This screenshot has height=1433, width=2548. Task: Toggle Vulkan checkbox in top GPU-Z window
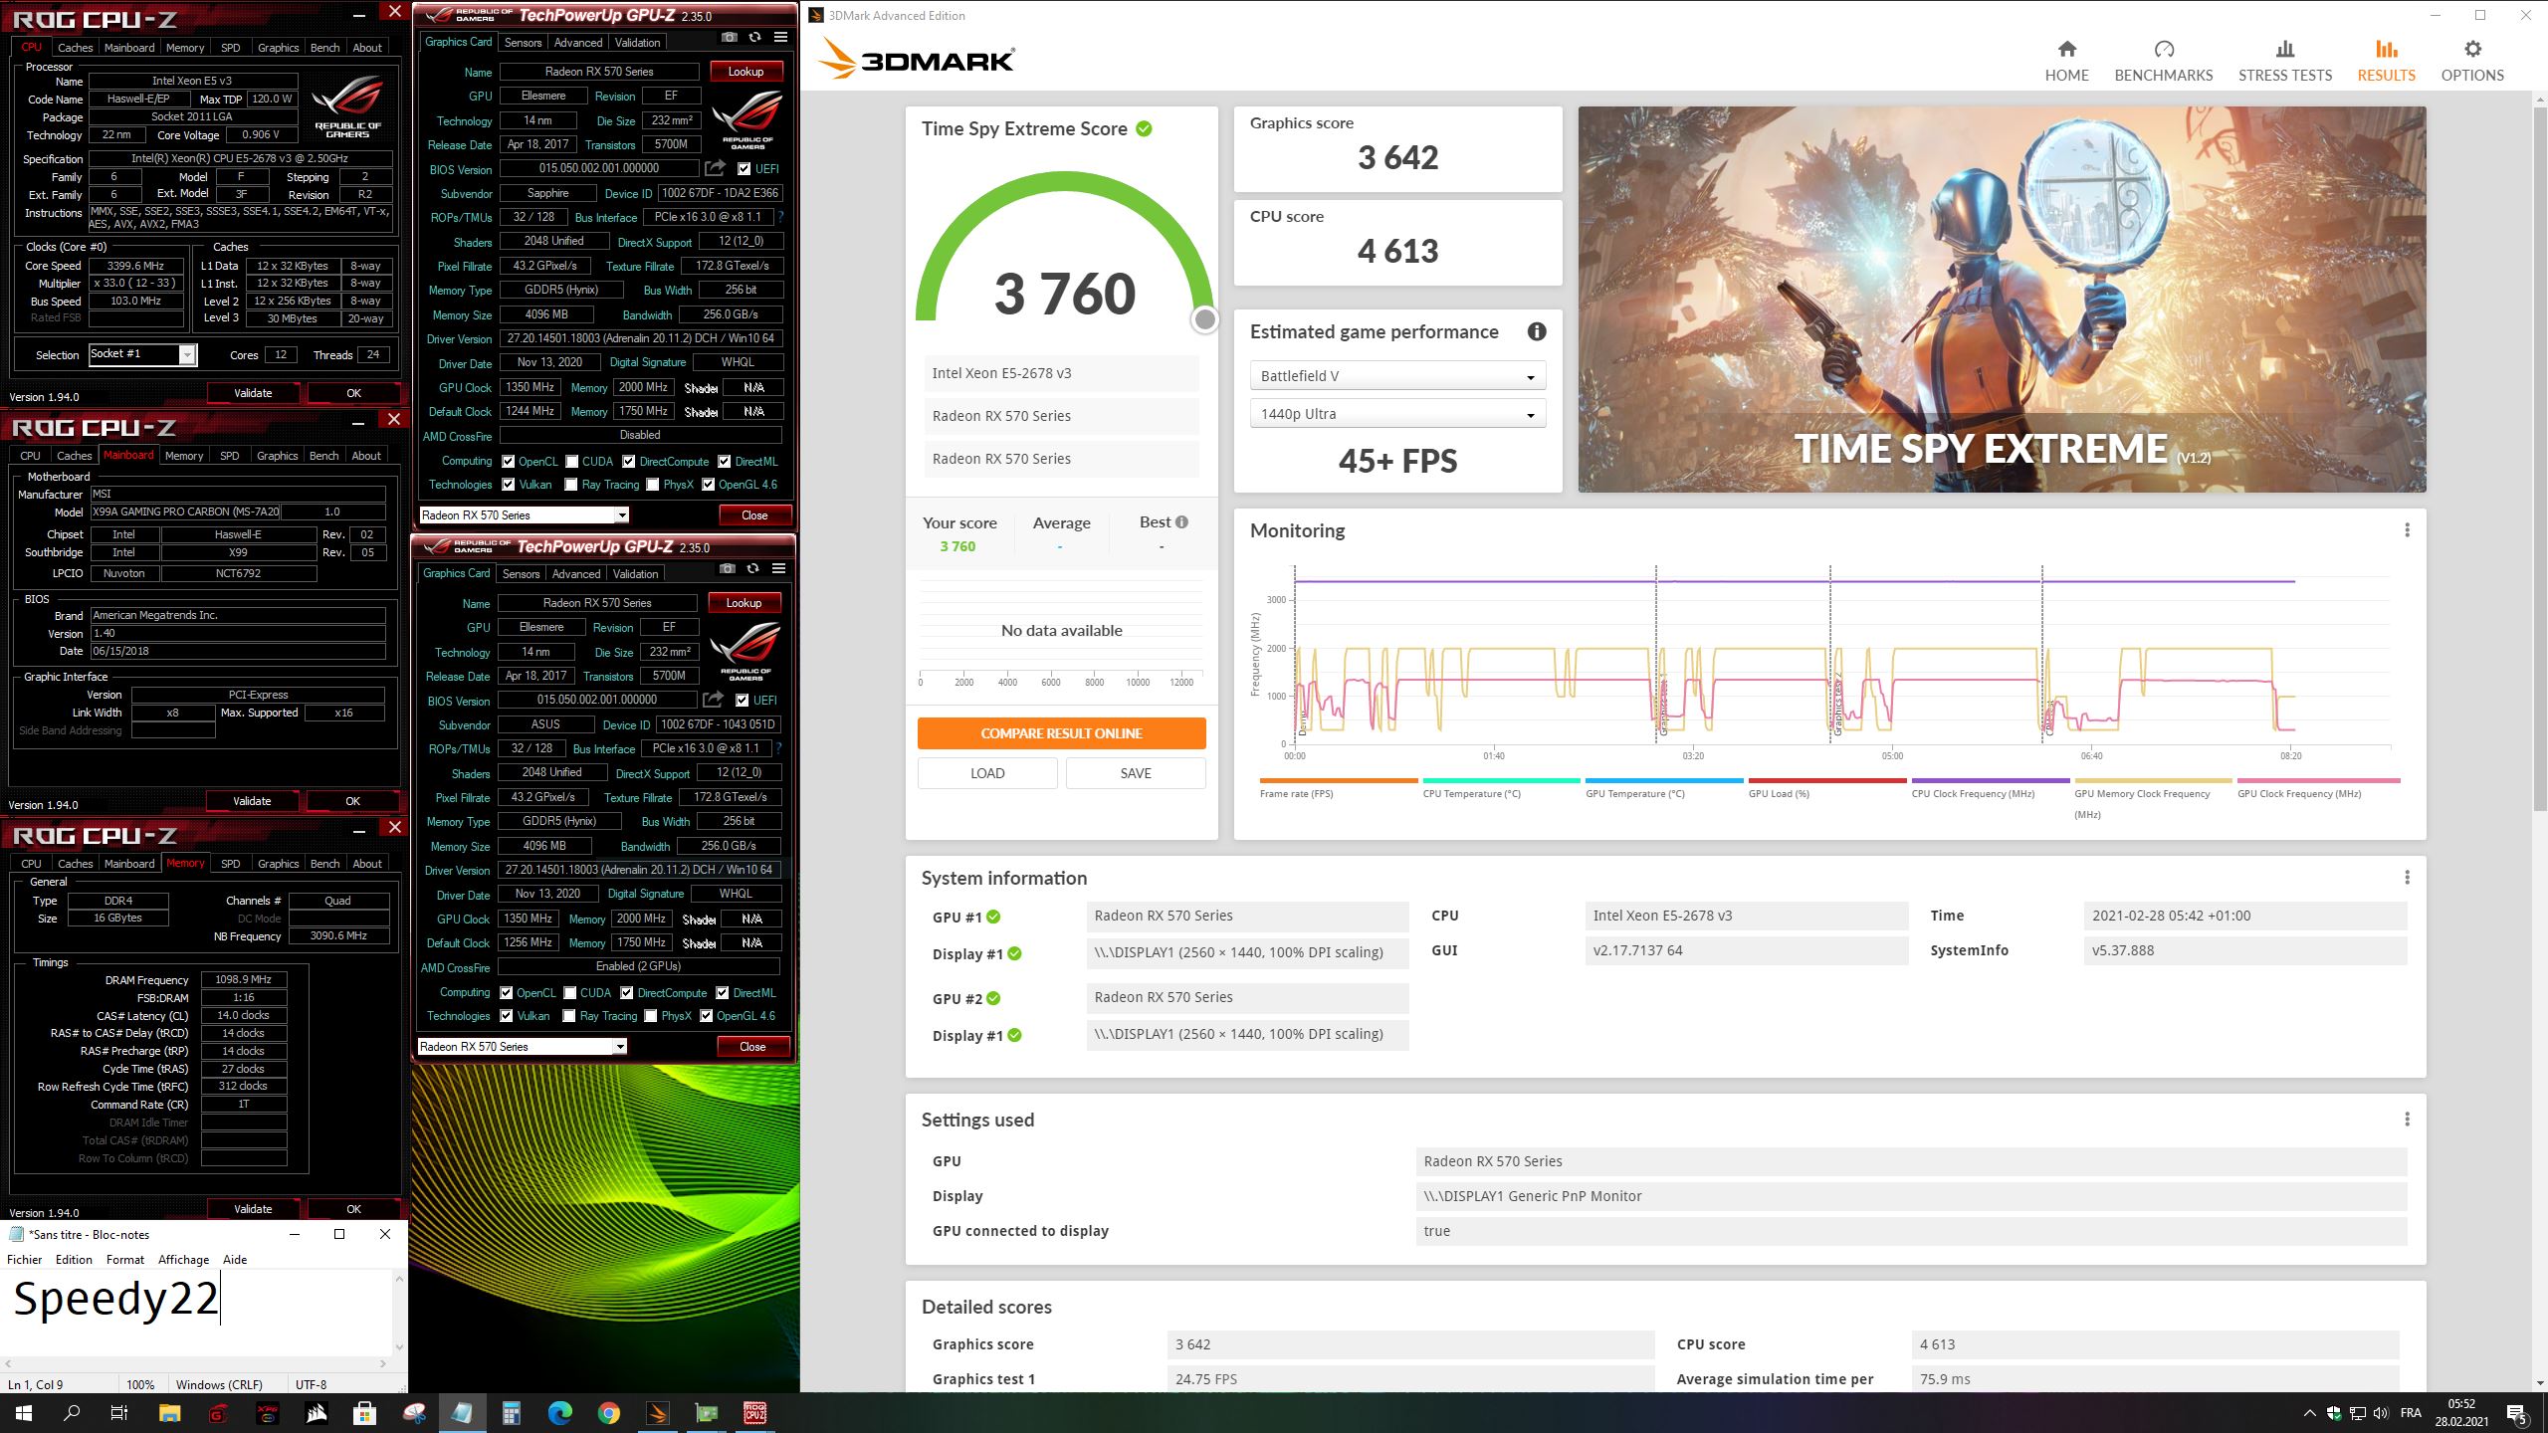pyautogui.click(x=509, y=485)
